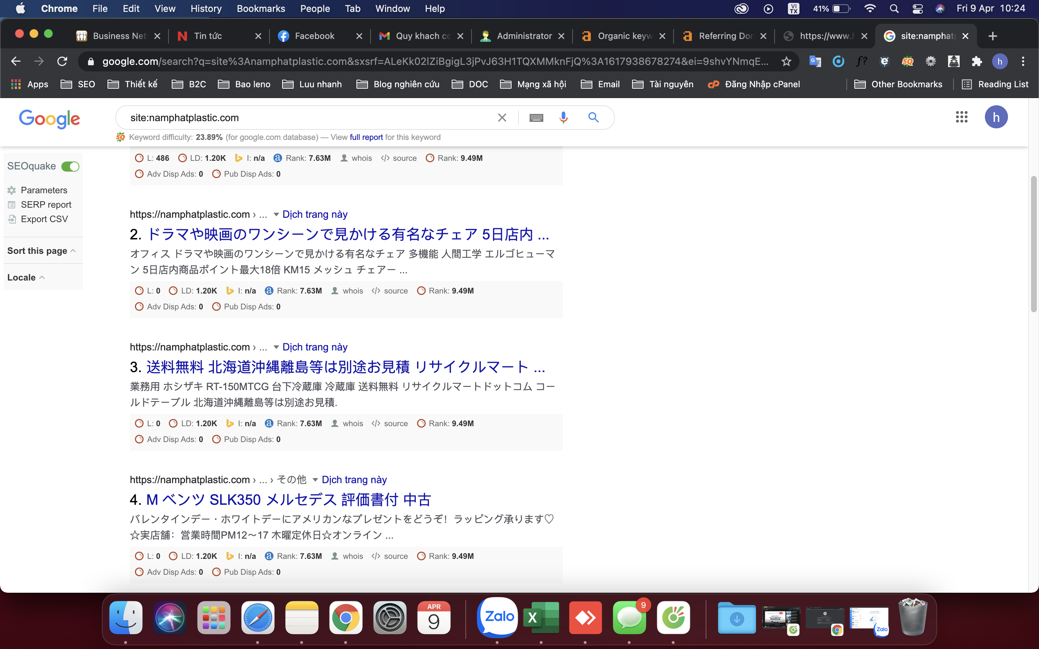The height and width of the screenshot is (649, 1039).
Task: Open Launchpad from the Dock
Action: pos(214,617)
